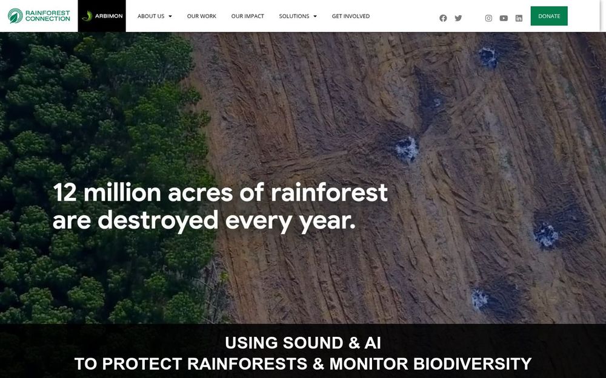606x378 pixels.
Task: Open the Facebook page icon
Action: tap(443, 18)
